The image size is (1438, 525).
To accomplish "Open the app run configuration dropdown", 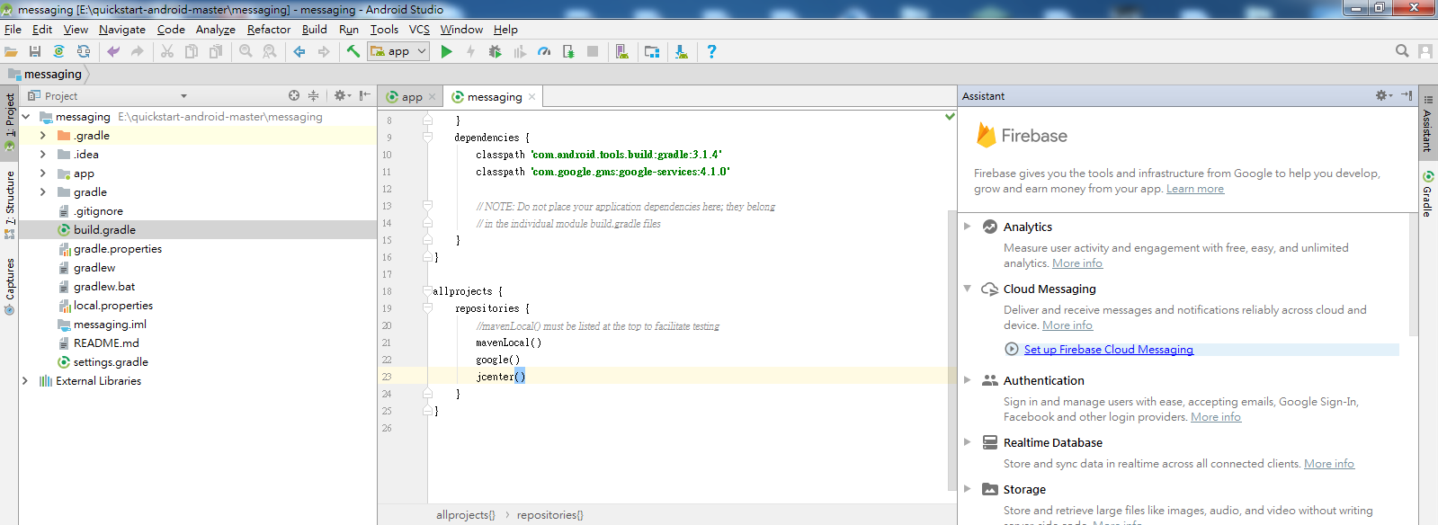I will click(x=398, y=51).
